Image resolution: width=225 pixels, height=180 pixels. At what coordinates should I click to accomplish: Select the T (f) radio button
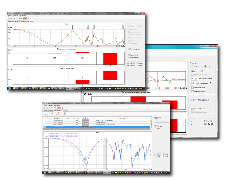205,66
